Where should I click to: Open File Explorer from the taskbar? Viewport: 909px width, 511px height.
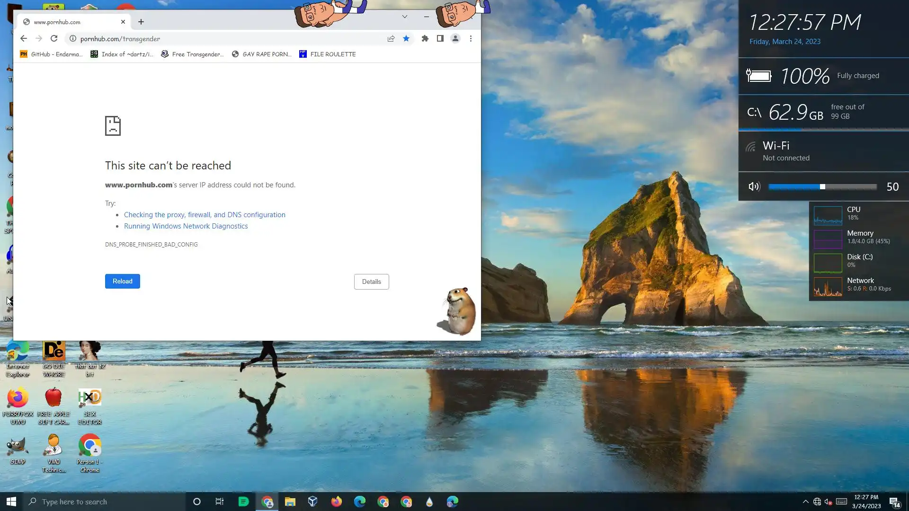[x=290, y=502]
